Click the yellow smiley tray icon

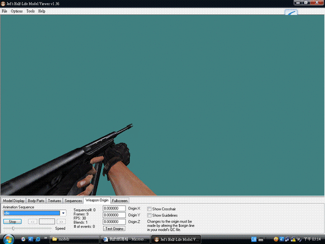(275, 239)
